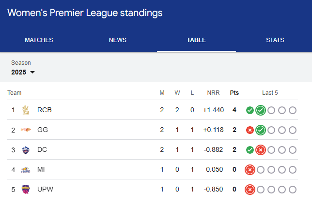
Task: Click the MI team logo
Action: 26,170
